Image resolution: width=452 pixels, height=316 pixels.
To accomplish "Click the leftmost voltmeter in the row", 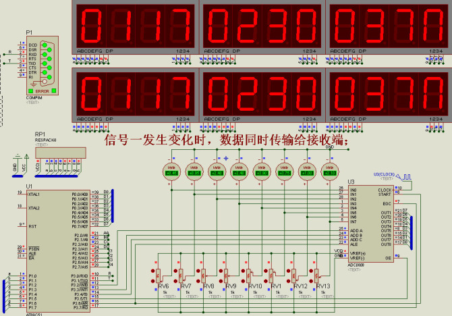I will click(172, 169).
